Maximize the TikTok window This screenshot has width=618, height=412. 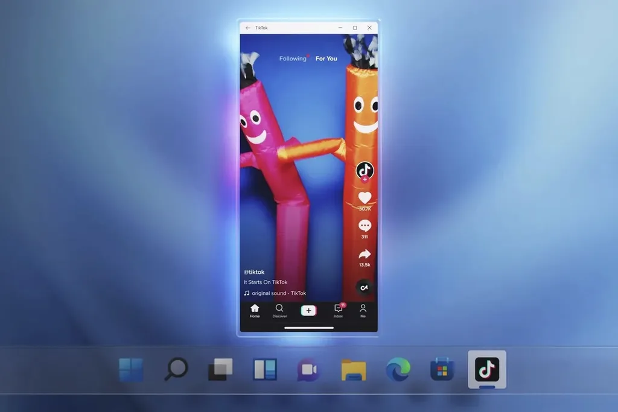pos(355,28)
